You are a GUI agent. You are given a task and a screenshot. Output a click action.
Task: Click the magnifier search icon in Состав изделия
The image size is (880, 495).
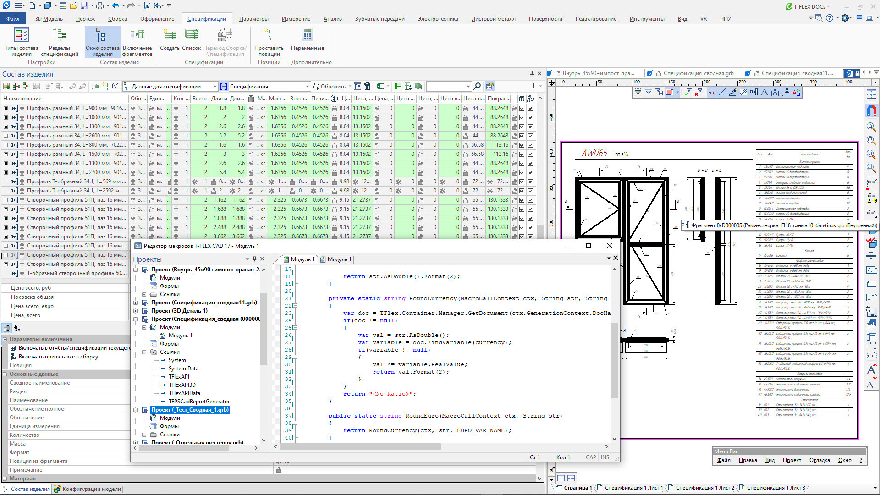pos(477,86)
